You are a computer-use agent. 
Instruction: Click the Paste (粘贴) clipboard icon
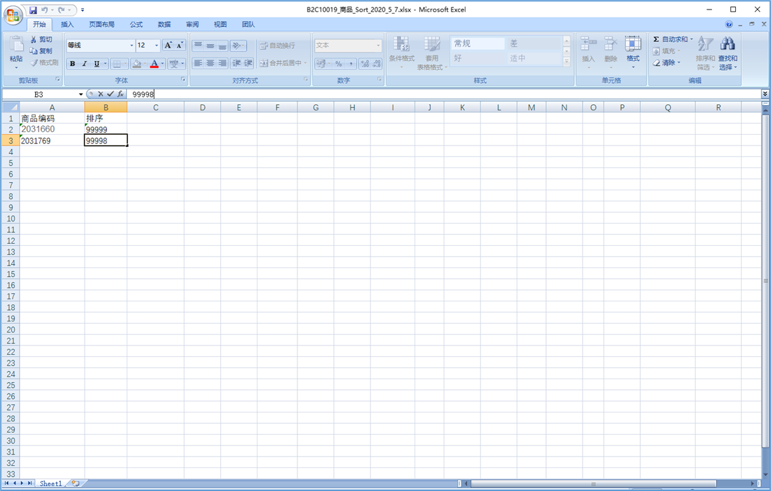[x=16, y=45]
